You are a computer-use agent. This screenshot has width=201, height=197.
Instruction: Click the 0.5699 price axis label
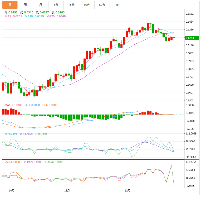coord(190,85)
